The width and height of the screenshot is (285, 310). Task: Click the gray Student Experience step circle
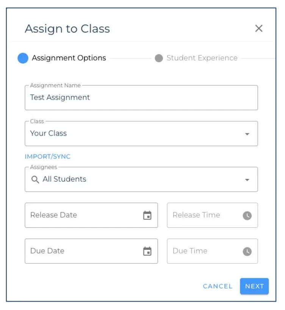pyautogui.click(x=158, y=58)
